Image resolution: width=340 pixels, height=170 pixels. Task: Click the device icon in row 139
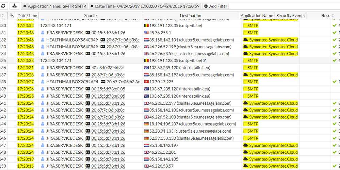(87, 89)
